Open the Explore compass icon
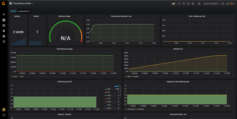Image resolution: width=237 pixels, height=119 pixels. (x=4, y=25)
